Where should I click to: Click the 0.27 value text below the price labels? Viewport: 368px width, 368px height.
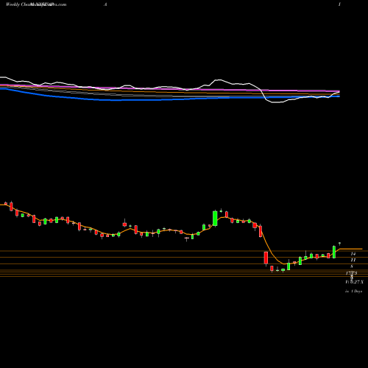(355, 282)
